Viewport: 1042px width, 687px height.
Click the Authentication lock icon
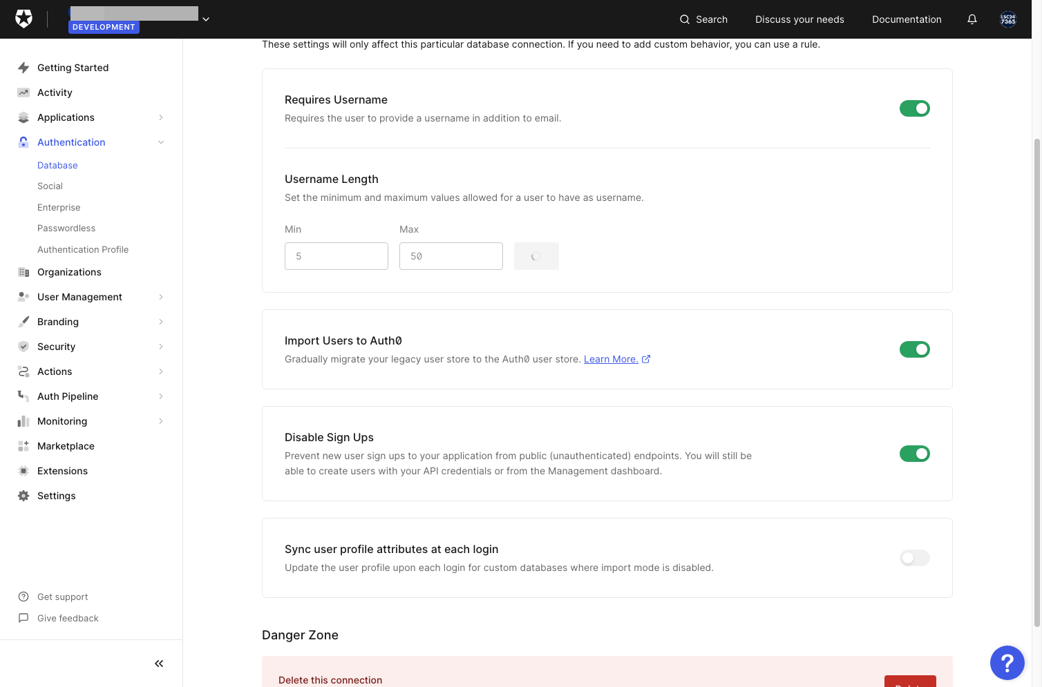(23, 142)
